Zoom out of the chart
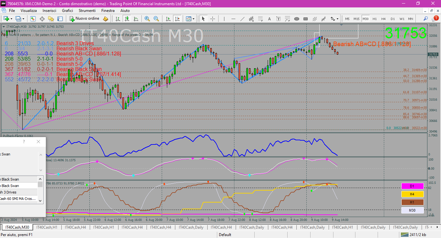 156,19
